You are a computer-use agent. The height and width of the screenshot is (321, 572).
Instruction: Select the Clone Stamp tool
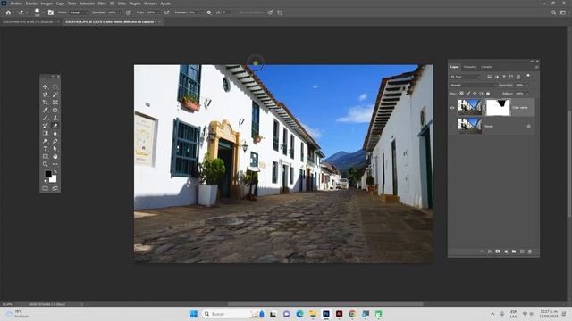pyautogui.click(x=55, y=118)
